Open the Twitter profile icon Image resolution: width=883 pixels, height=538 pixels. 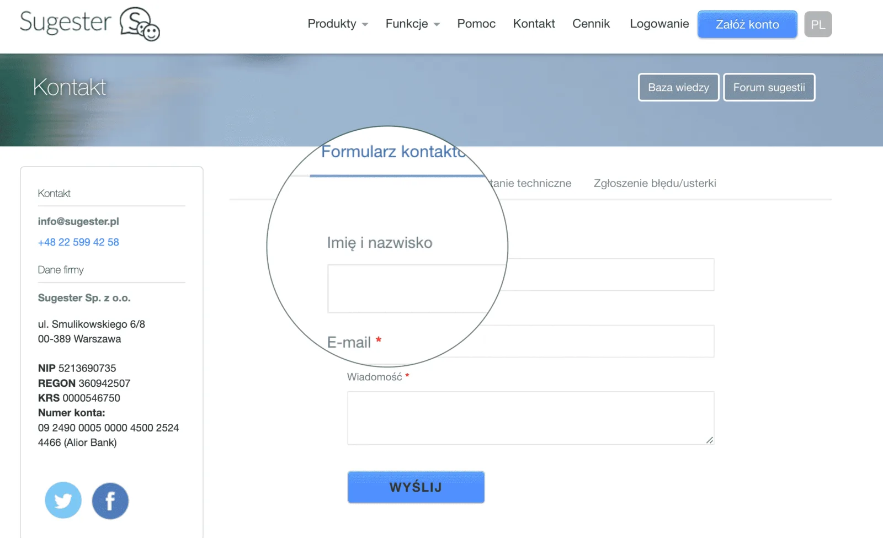(x=63, y=500)
